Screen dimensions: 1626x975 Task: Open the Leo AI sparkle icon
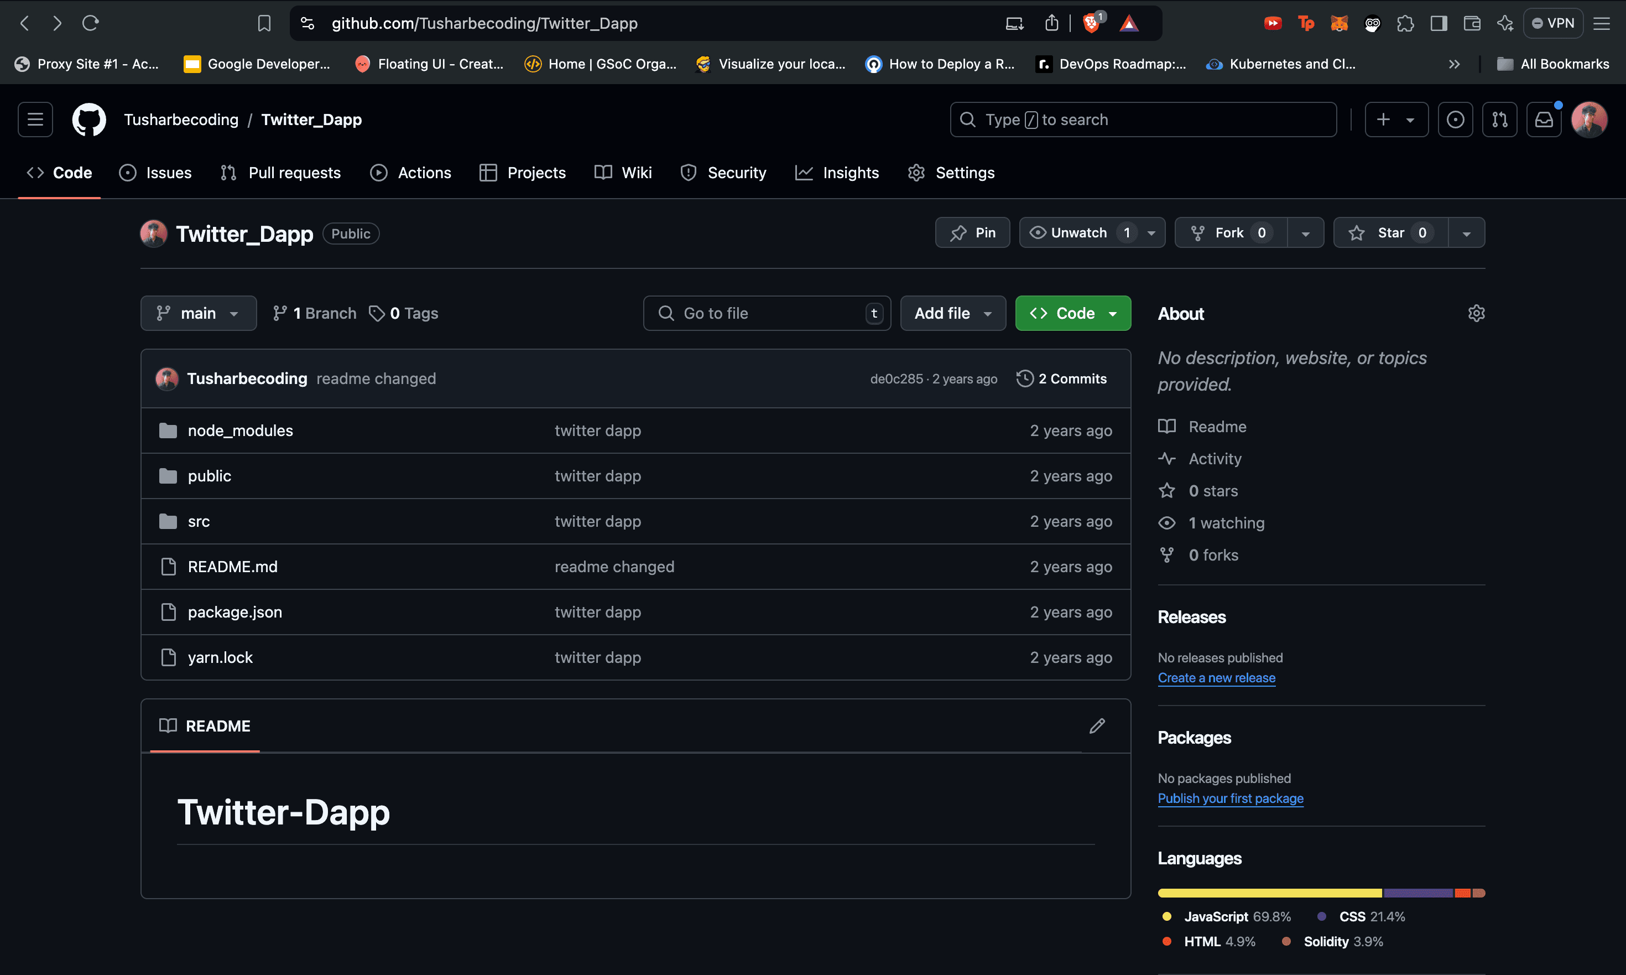1505,24
